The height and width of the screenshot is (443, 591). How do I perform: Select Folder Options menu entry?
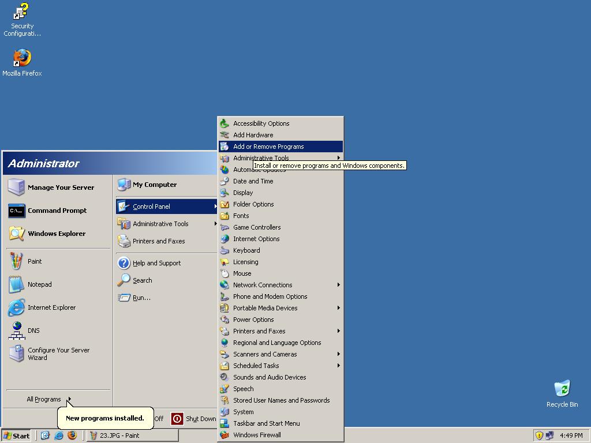pyautogui.click(x=281, y=204)
